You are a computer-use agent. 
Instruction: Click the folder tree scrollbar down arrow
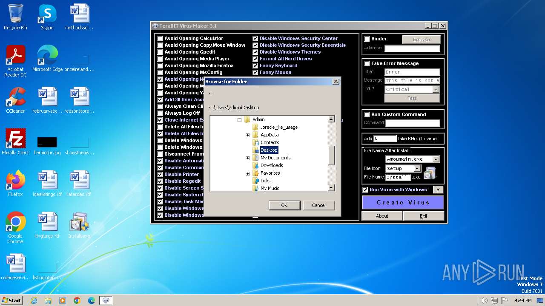point(331,188)
